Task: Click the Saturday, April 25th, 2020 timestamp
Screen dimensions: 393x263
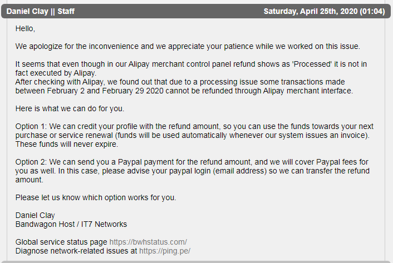Action: click(x=324, y=11)
